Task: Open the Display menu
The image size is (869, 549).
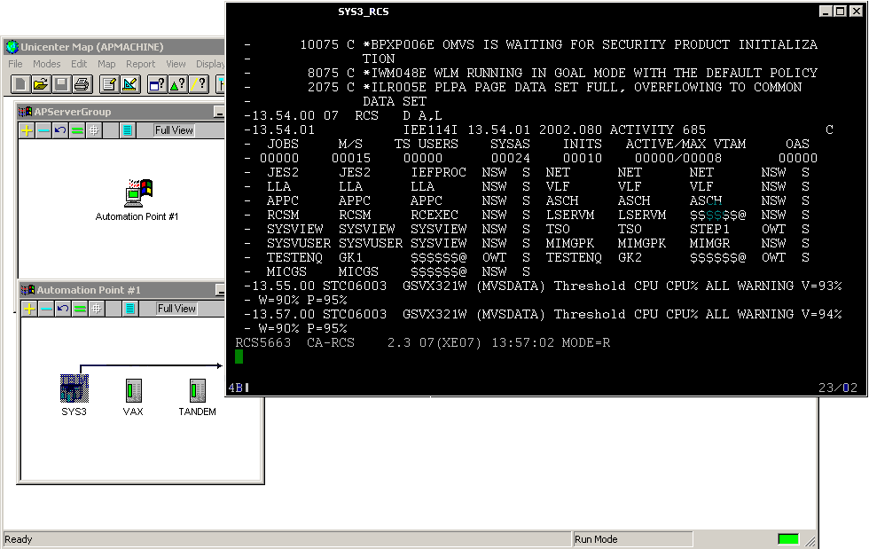Action: click(x=210, y=64)
